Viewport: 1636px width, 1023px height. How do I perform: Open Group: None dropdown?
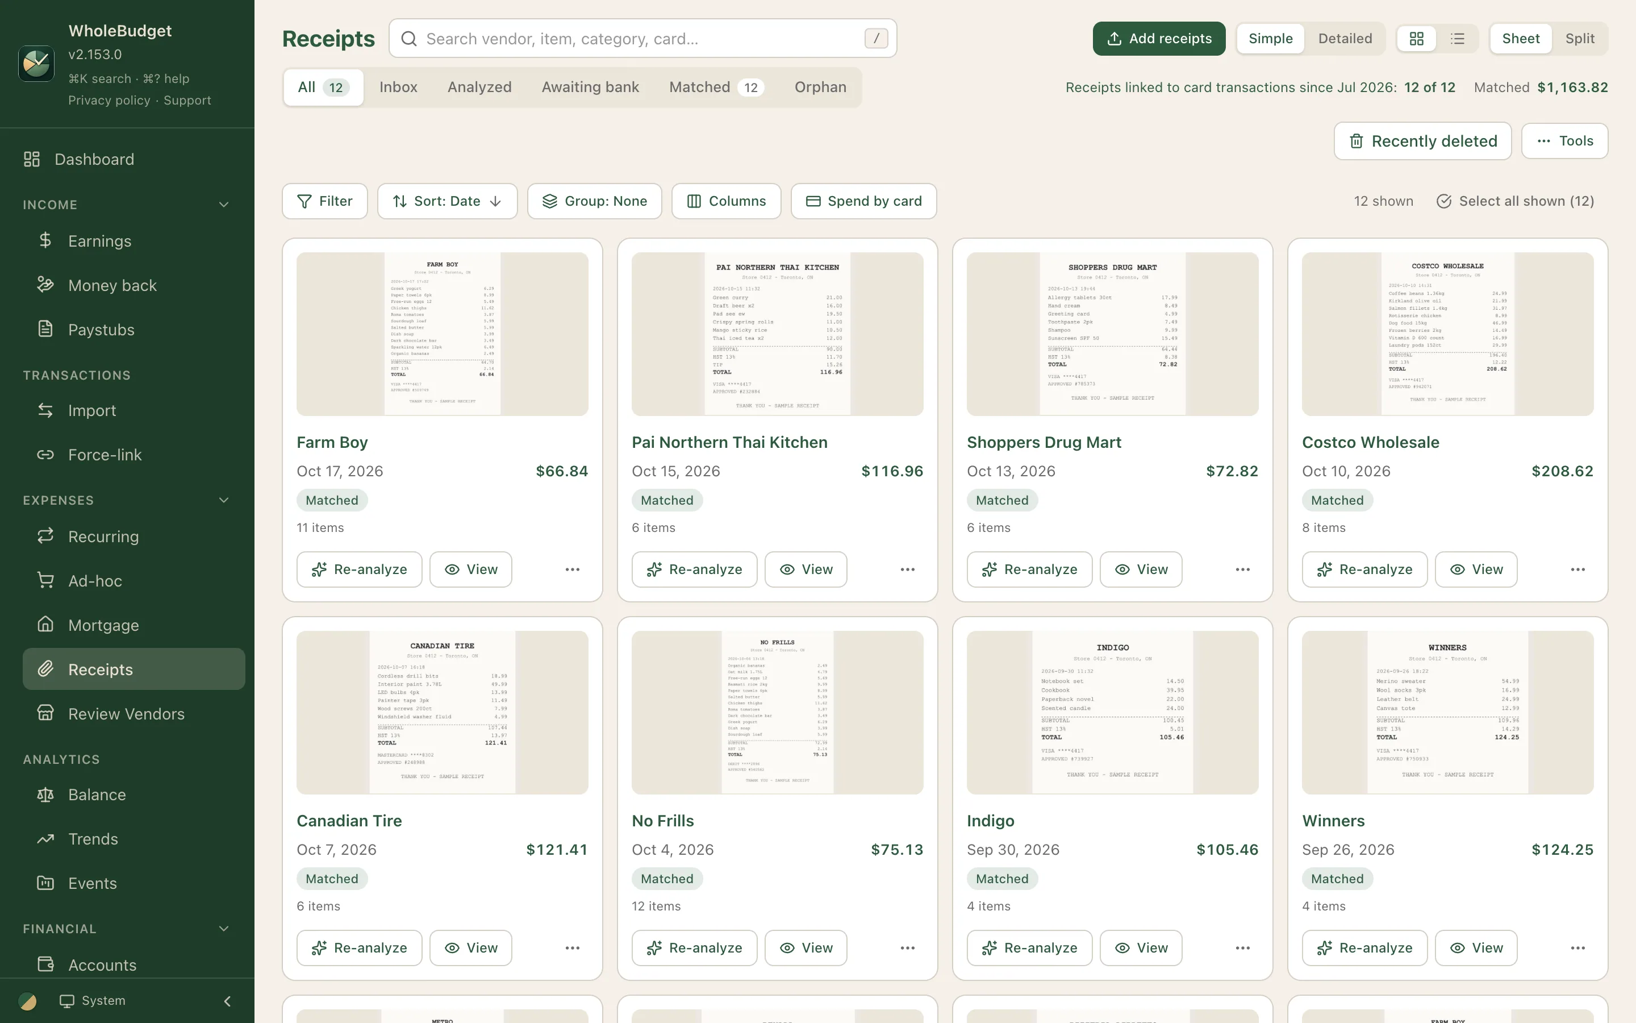point(595,201)
